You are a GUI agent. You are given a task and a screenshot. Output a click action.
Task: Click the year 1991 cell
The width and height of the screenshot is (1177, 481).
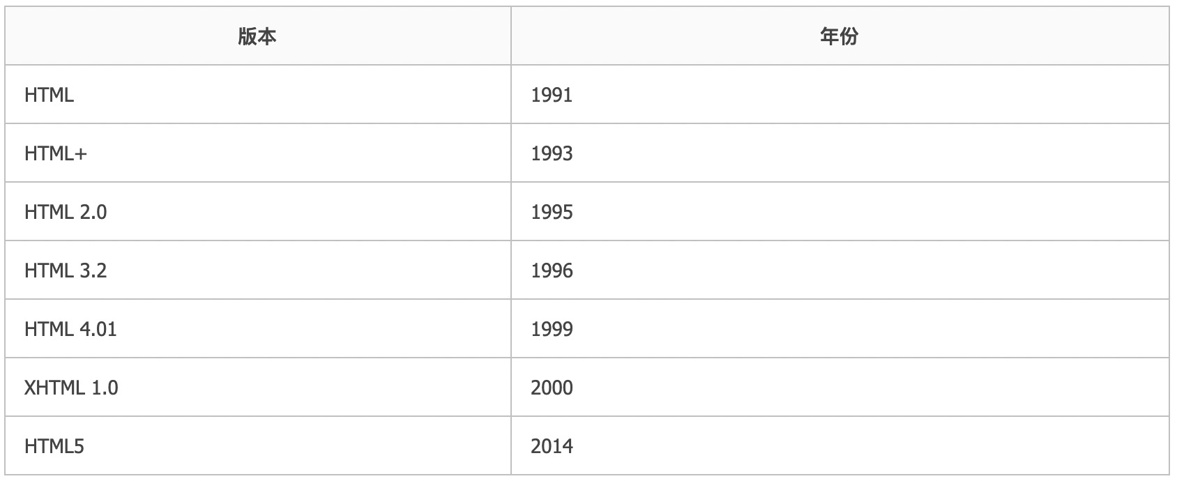[x=840, y=95]
